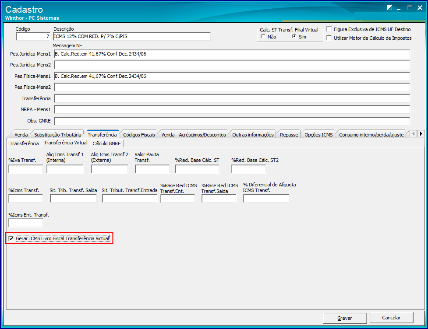Click the Transferência message field

coord(232,99)
